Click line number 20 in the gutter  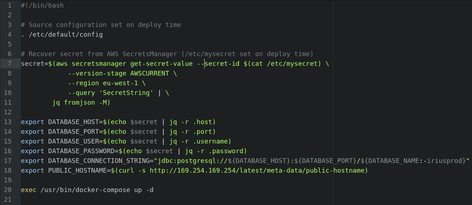click(8, 190)
